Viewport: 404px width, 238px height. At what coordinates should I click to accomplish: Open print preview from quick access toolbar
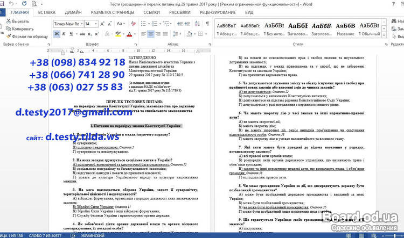click(34, 4)
